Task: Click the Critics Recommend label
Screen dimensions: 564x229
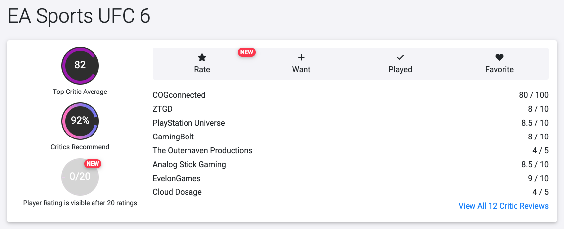Action: pos(80,147)
